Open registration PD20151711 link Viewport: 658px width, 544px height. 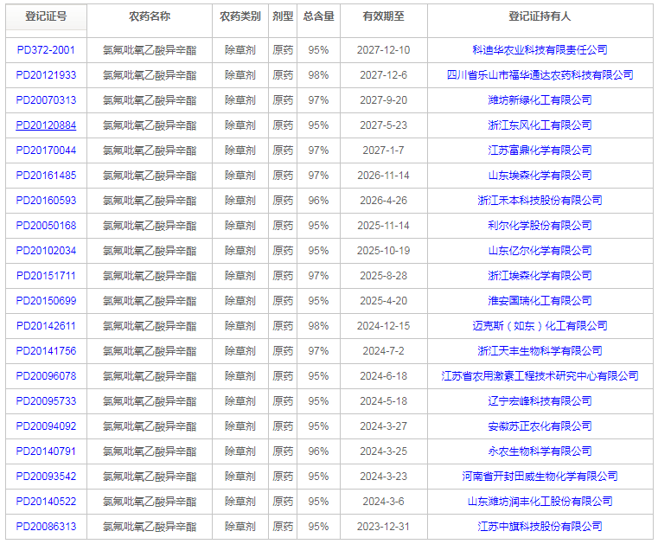[x=46, y=276]
